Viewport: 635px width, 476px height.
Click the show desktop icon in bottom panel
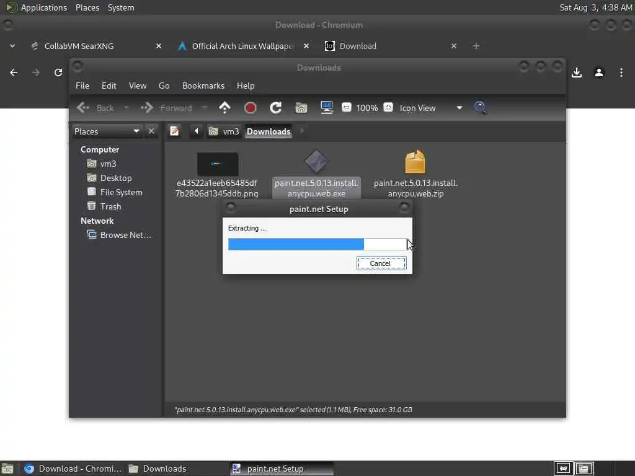point(7,469)
